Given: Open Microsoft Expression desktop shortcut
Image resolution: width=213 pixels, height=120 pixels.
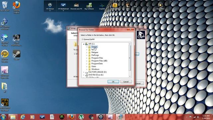Looking at the screenshot, I should (5, 72).
